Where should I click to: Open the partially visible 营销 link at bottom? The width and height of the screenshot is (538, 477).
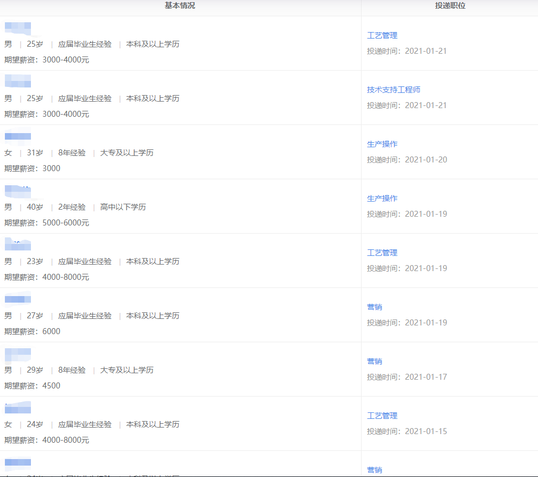[375, 470]
